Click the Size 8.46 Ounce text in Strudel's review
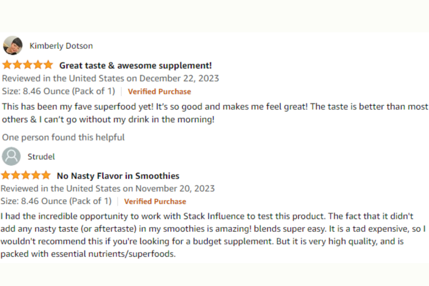The image size is (429, 286). [56, 201]
